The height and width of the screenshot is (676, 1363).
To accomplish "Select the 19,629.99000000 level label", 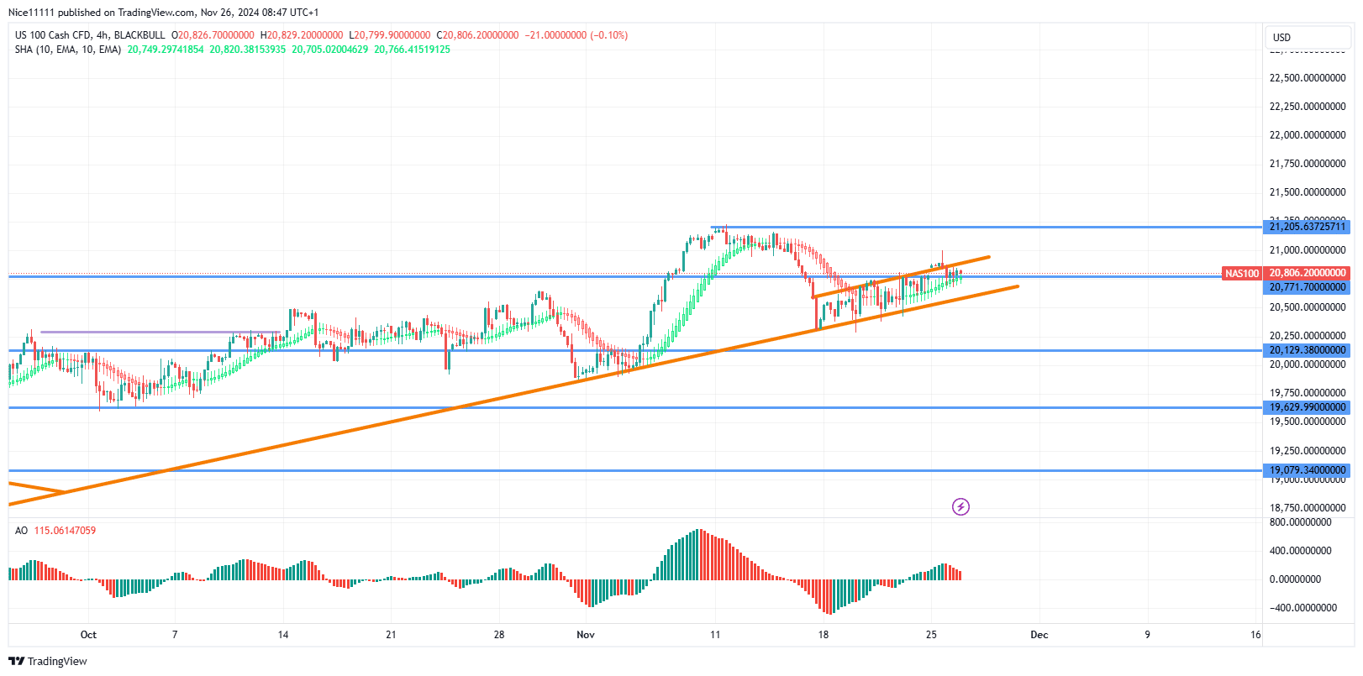I will [x=1308, y=407].
